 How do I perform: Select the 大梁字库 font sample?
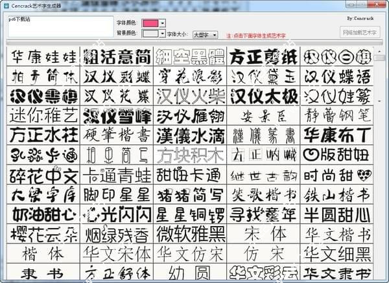(43, 194)
